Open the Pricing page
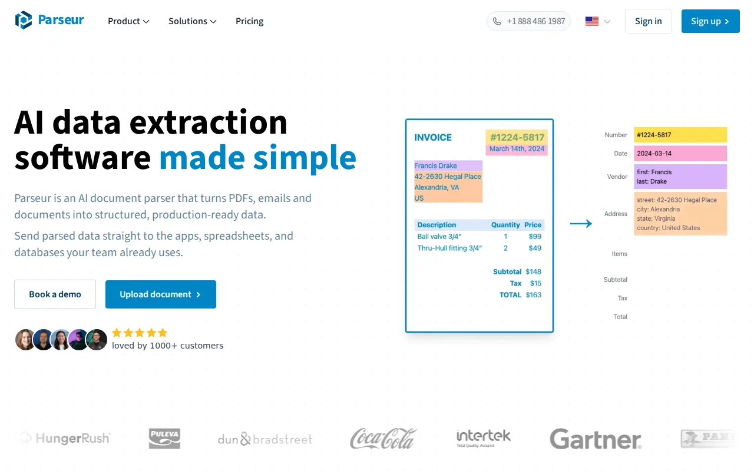Viewport: 754px width, 471px height. point(250,21)
